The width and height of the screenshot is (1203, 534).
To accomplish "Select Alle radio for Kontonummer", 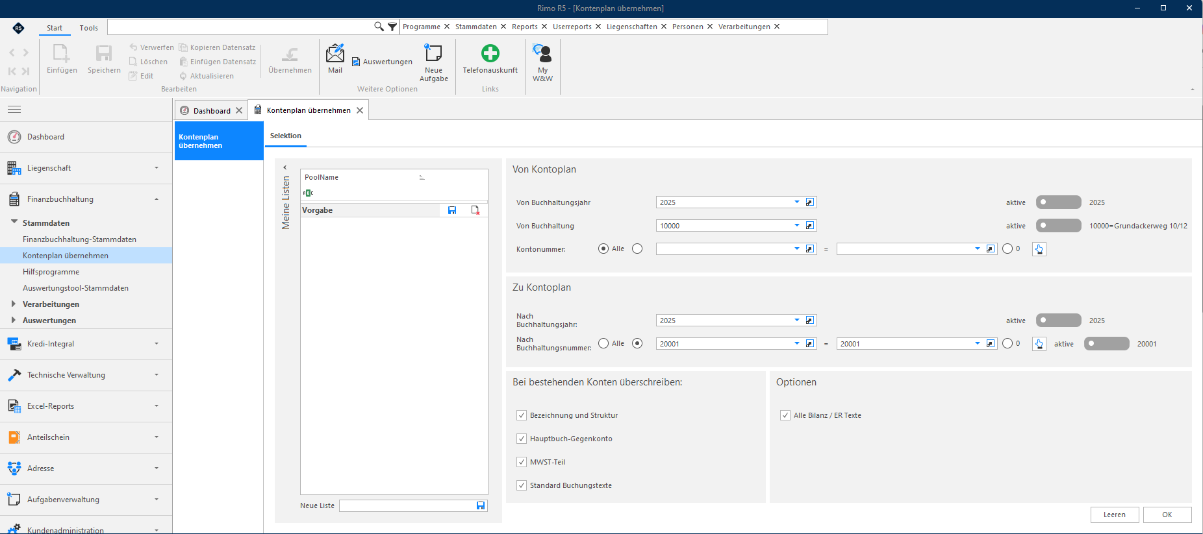I will click(x=603, y=249).
